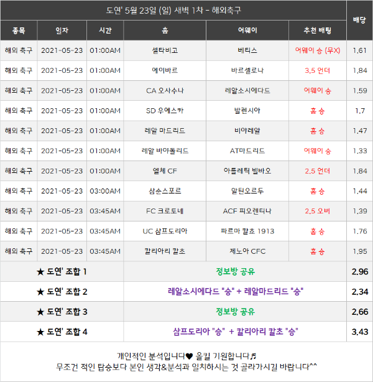This screenshot has width=373, height=382.
Task: Click red pick '2.5 오버'
Action: tap(318, 211)
